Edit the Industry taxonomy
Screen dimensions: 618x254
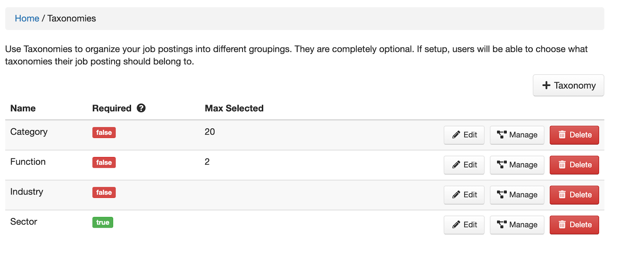(464, 195)
